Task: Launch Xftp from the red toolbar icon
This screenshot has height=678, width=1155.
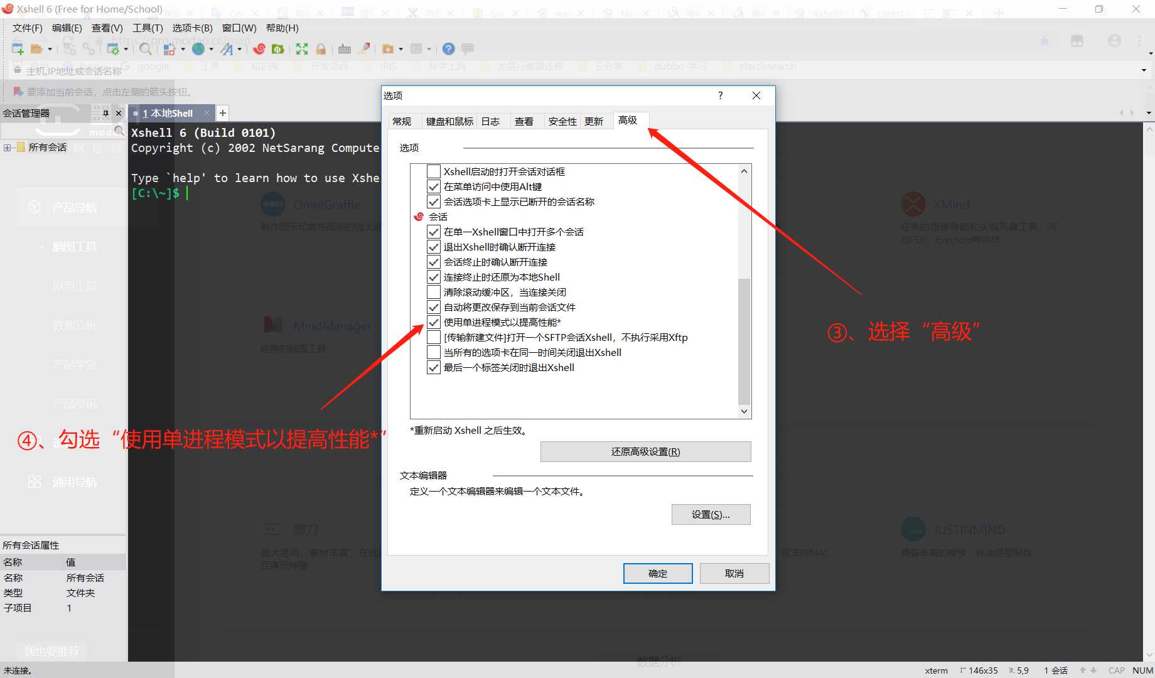Action: [259, 49]
